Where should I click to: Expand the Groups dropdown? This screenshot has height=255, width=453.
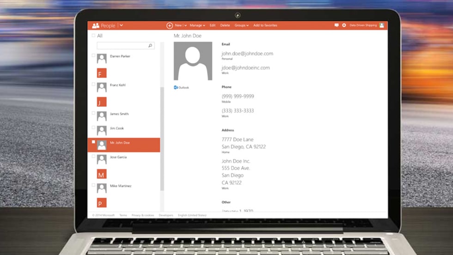[241, 25]
